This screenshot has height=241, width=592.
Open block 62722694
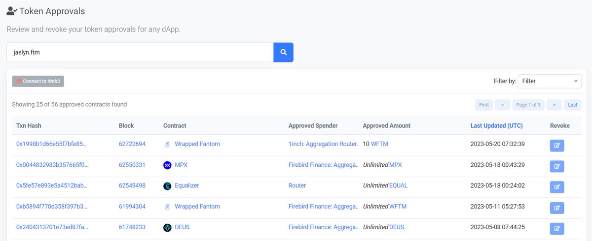pos(132,144)
